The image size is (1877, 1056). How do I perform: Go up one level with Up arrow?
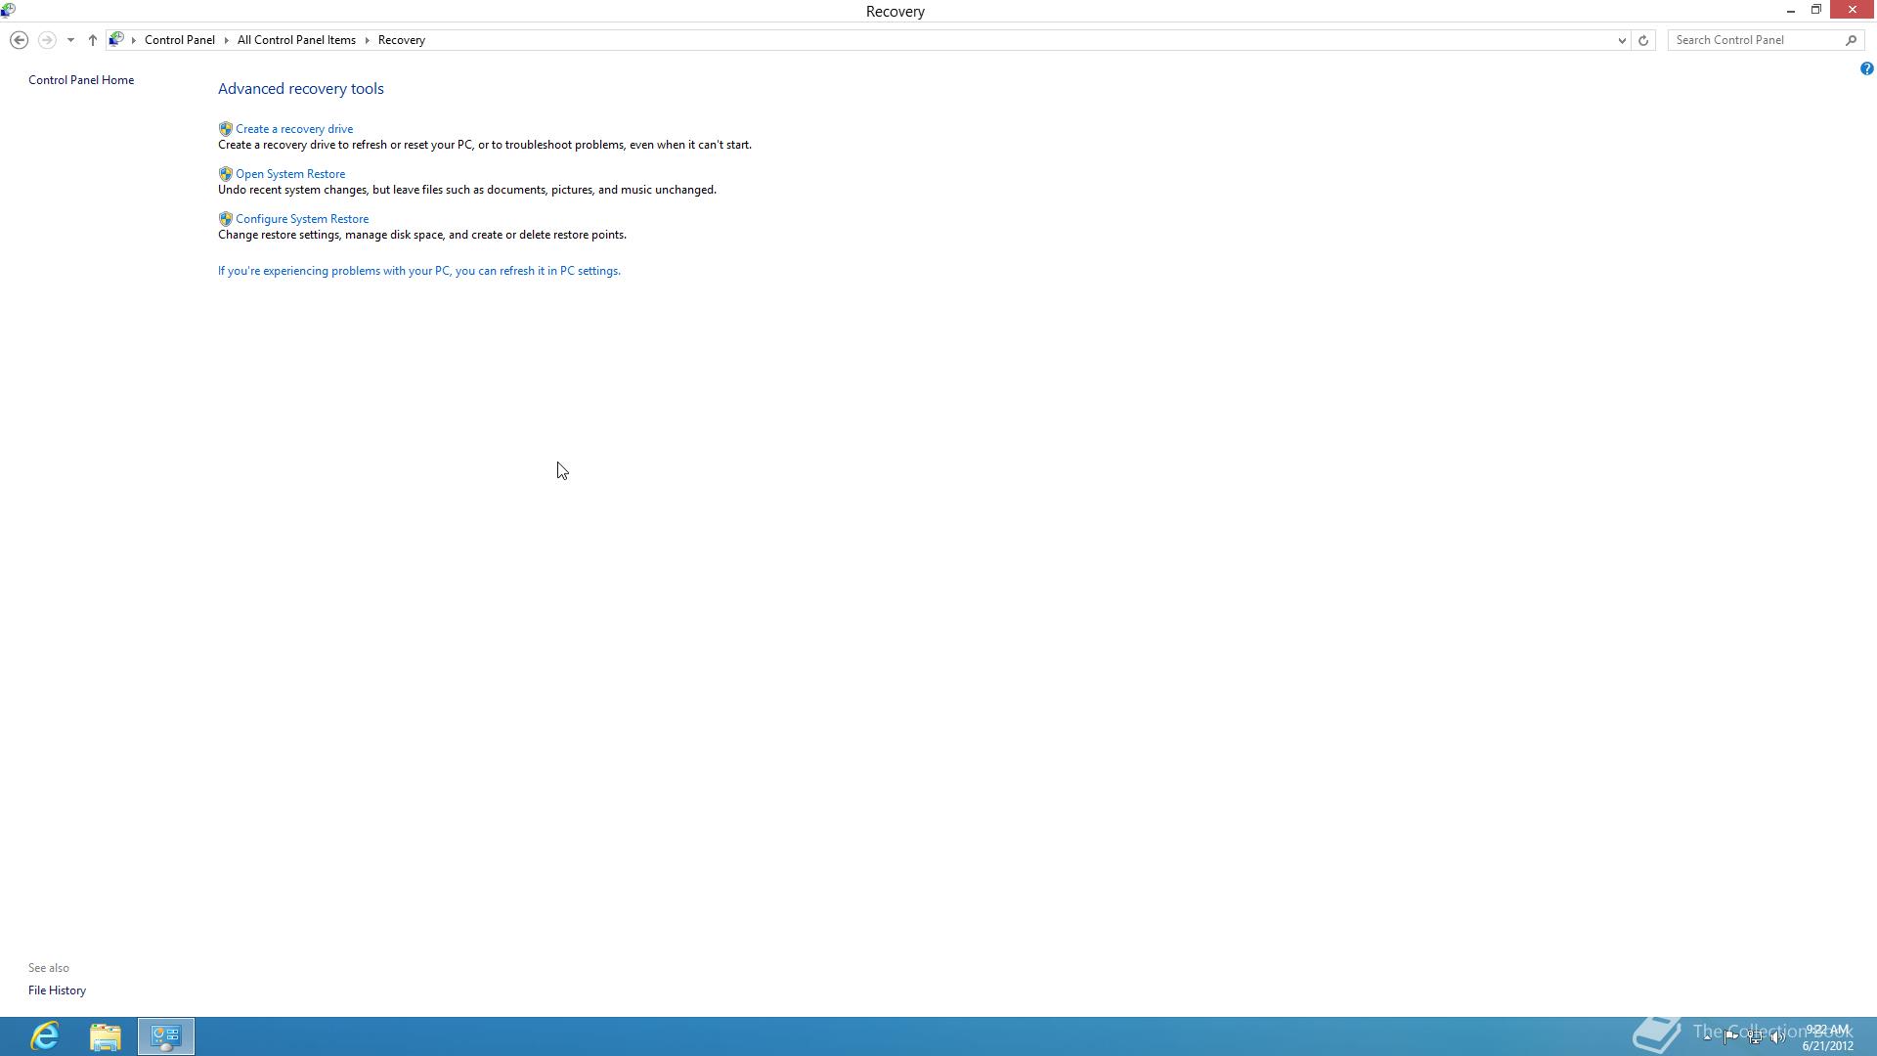[93, 40]
